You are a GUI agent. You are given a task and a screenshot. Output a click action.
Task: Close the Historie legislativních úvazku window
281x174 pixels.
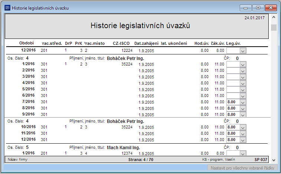(271, 8)
